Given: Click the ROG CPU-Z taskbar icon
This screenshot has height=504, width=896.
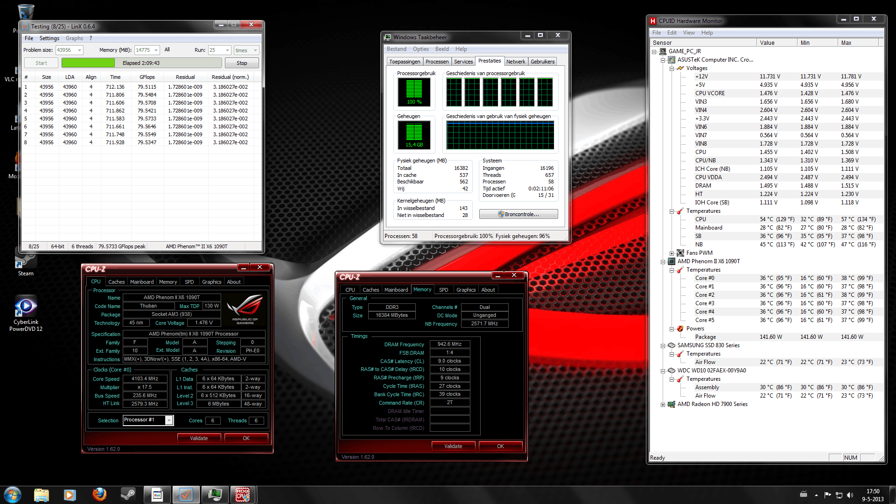Looking at the screenshot, I should pos(242,494).
